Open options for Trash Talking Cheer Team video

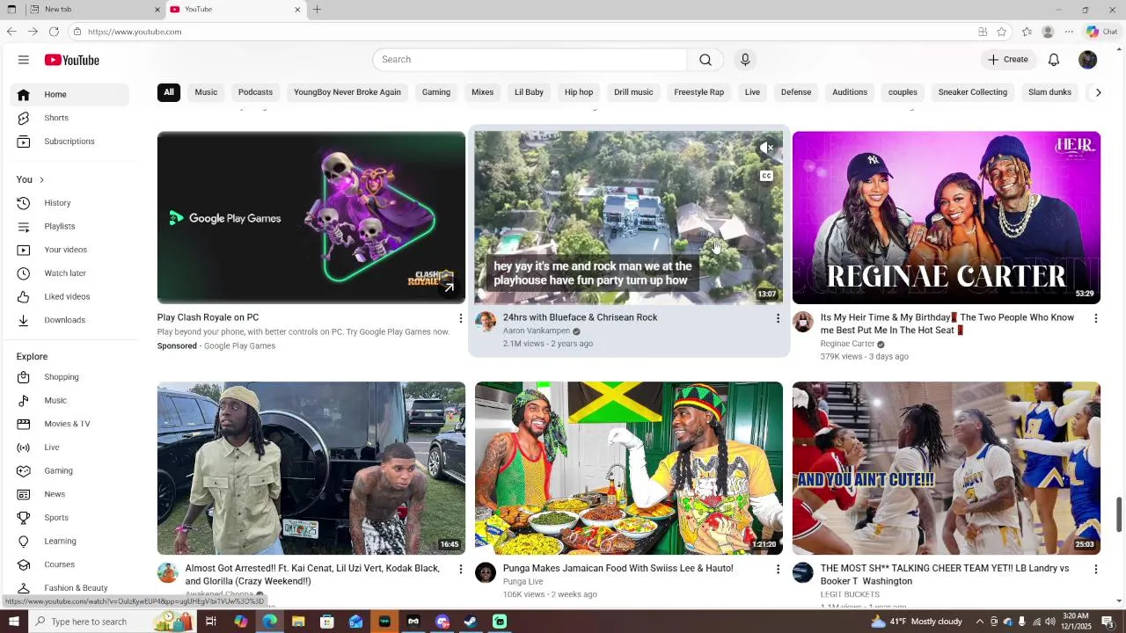(1095, 570)
